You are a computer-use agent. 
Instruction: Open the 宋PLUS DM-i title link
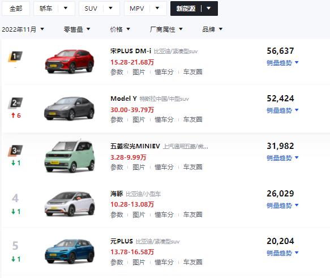(131, 51)
